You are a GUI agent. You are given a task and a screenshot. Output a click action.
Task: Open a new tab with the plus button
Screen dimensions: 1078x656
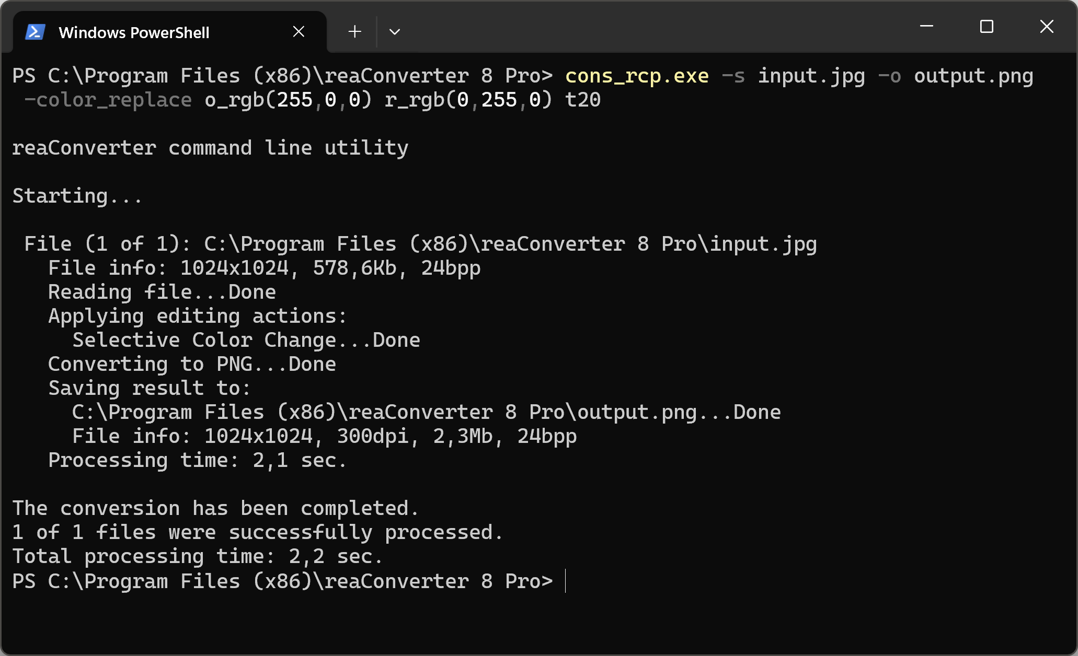click(x=354, y=32)
